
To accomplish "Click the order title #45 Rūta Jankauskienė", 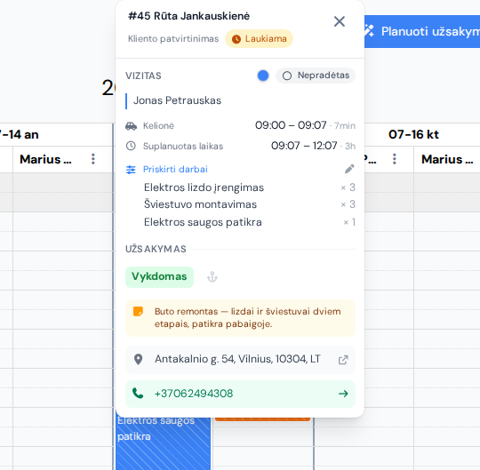I will pos(188,16).
